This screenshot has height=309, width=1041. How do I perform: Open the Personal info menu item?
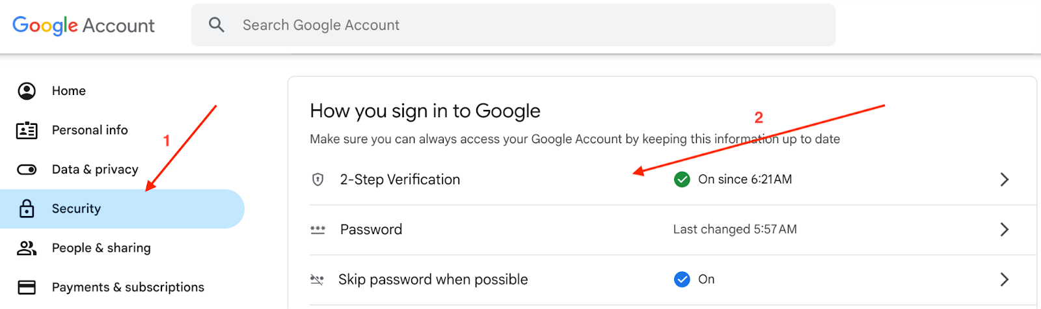90,130
